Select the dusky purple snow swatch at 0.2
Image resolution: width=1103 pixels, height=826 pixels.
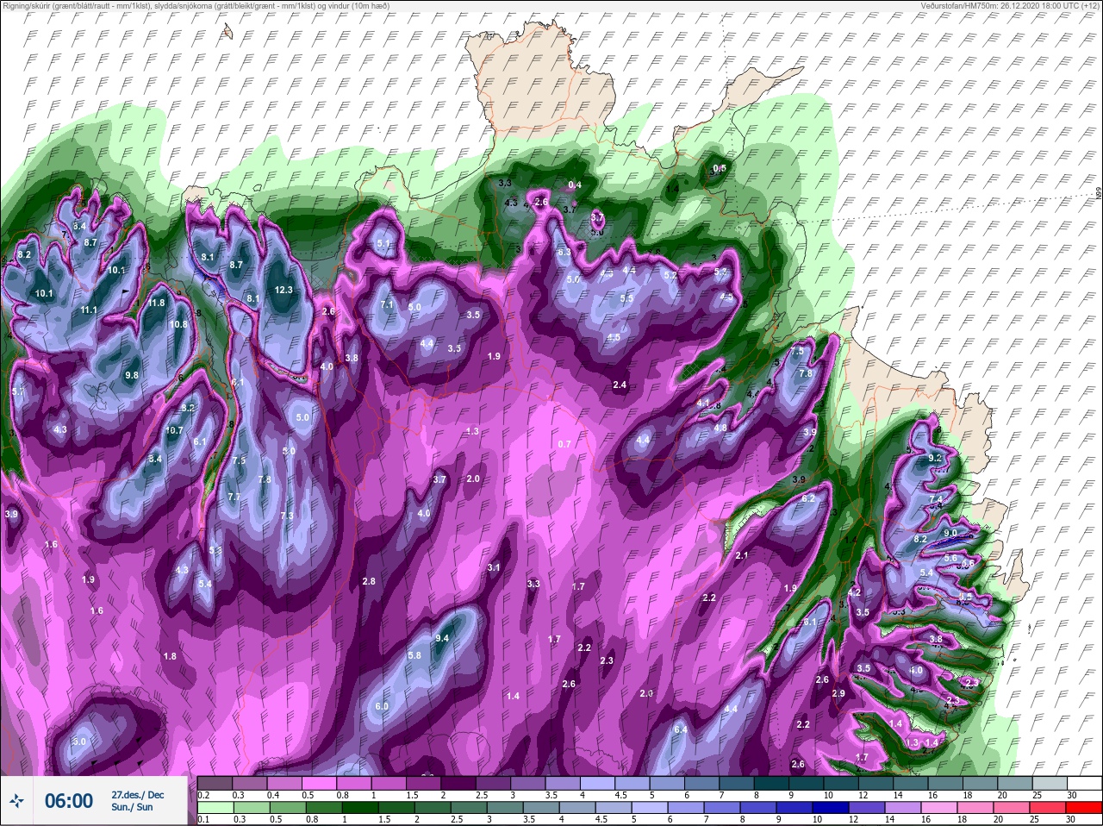click(x=215, y=783)
